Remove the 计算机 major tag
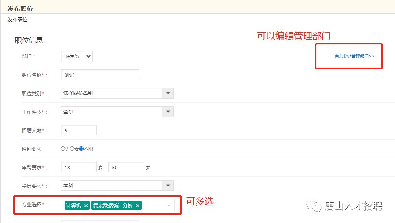395x223 pixels. [86, 205]
